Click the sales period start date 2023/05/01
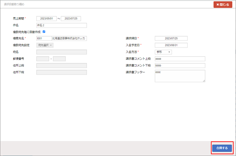 (x=47, y=18)
